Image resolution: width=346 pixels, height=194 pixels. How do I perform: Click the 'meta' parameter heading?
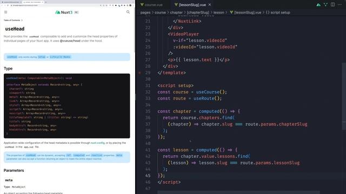[x=9, y=180]
